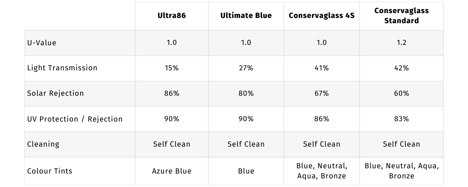Select the 41% light transmission cell

pyautogui.click(x=321, y=68)
